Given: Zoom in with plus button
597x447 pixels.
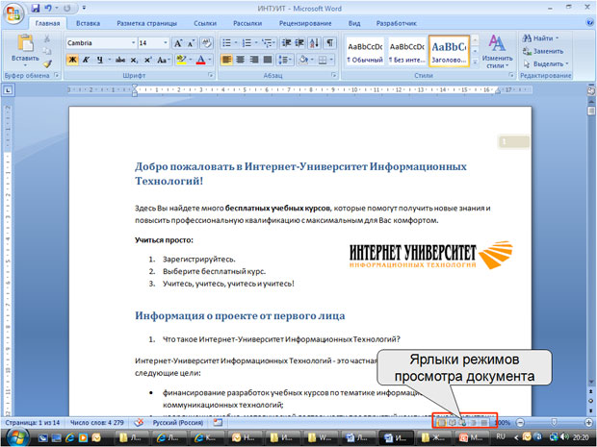Looking at the screenshot, I should (x=588, y=422).
